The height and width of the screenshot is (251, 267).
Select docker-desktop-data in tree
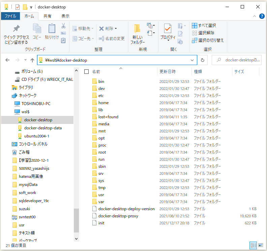point(40,128)
